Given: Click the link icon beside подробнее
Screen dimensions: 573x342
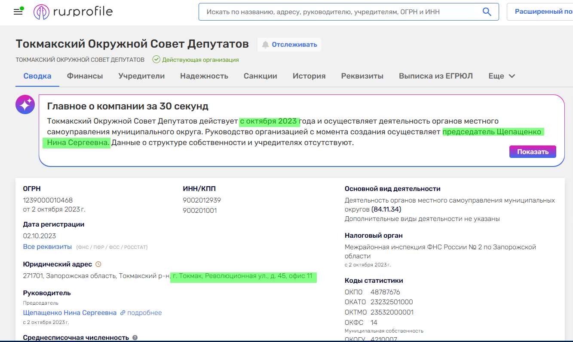Looking at the screenshot, I should point(123,312).
